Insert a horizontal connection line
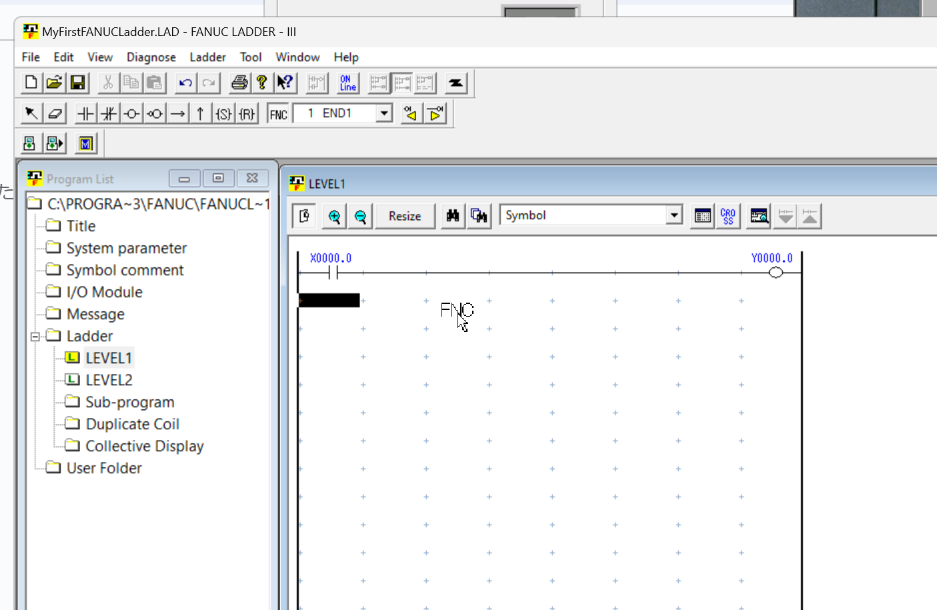This screenshot has height=610, width=937. pyautogui.click(x=177, y=113)
